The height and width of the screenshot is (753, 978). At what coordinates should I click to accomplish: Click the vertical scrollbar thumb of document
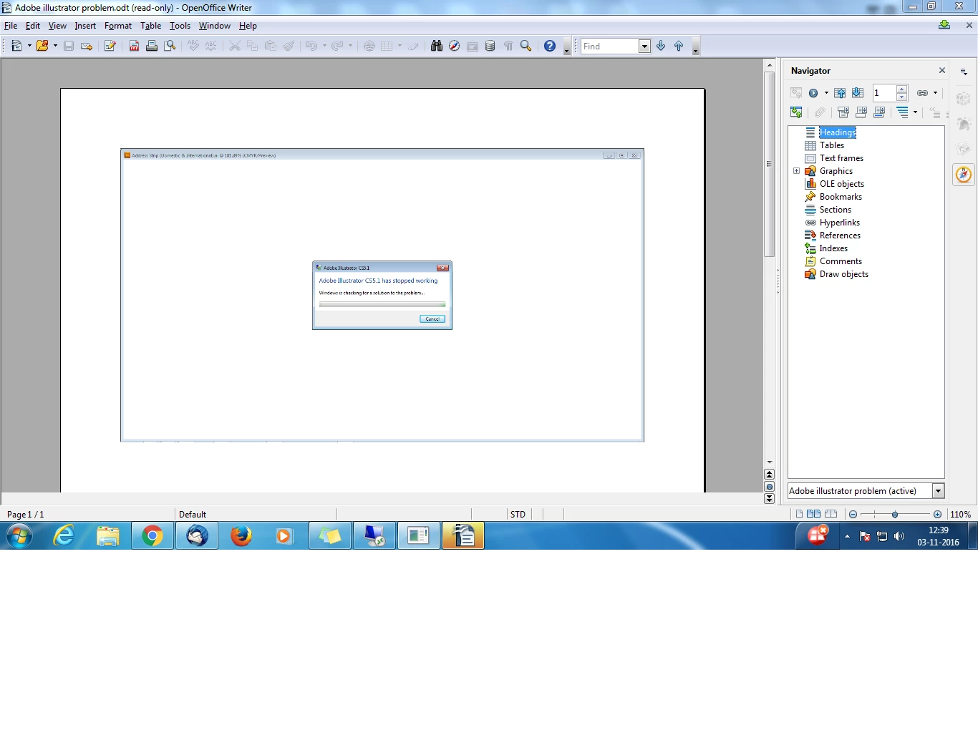(770, 163)
